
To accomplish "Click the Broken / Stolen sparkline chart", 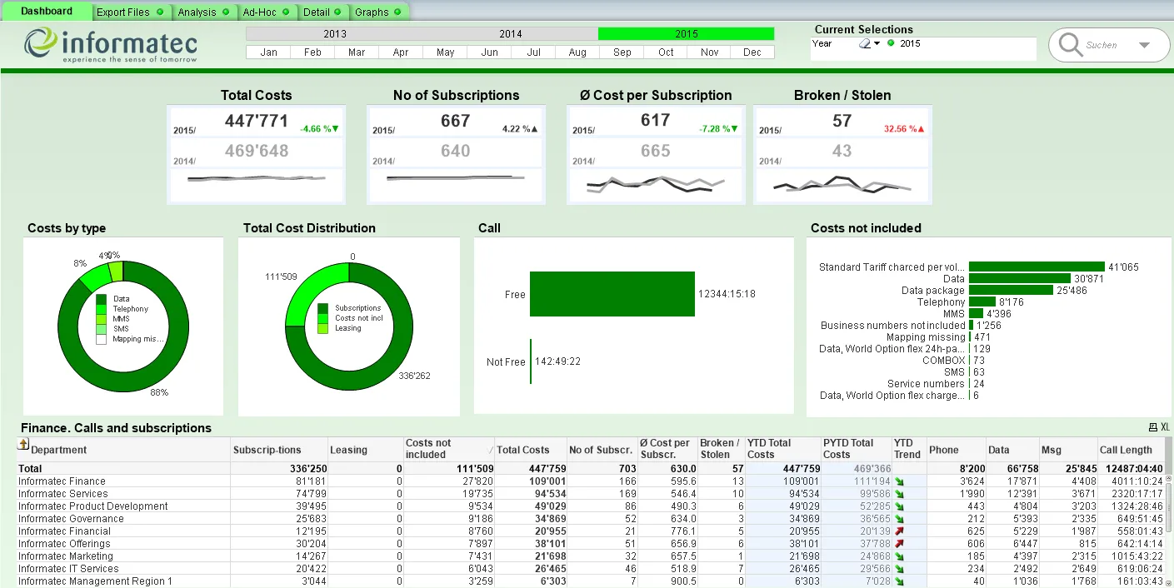I will click(x=842, y=186).
